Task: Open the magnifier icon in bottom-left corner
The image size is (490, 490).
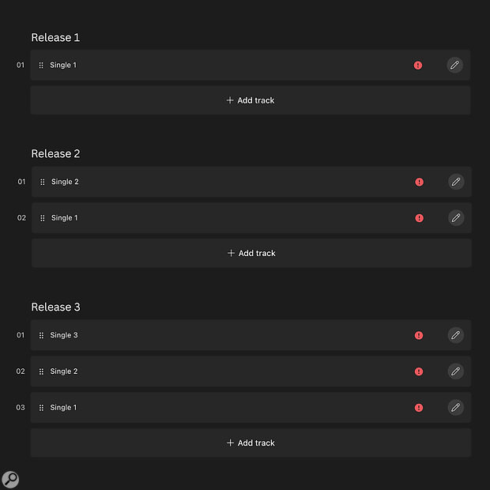Action: coord(10,479)
